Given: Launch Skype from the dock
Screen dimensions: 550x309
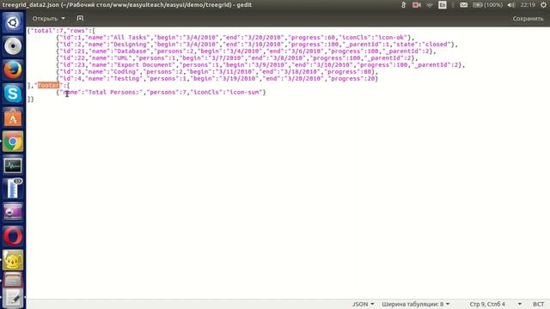Looking at the screenshot, I should tap(13, 94).
